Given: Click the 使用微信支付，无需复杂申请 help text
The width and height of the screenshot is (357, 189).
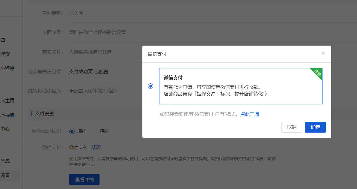Looking at the screenshot, I should pyautogui.click(x=172, y=161).
